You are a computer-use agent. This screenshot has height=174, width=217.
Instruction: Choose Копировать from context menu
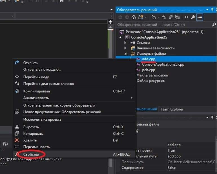(74, 134)
